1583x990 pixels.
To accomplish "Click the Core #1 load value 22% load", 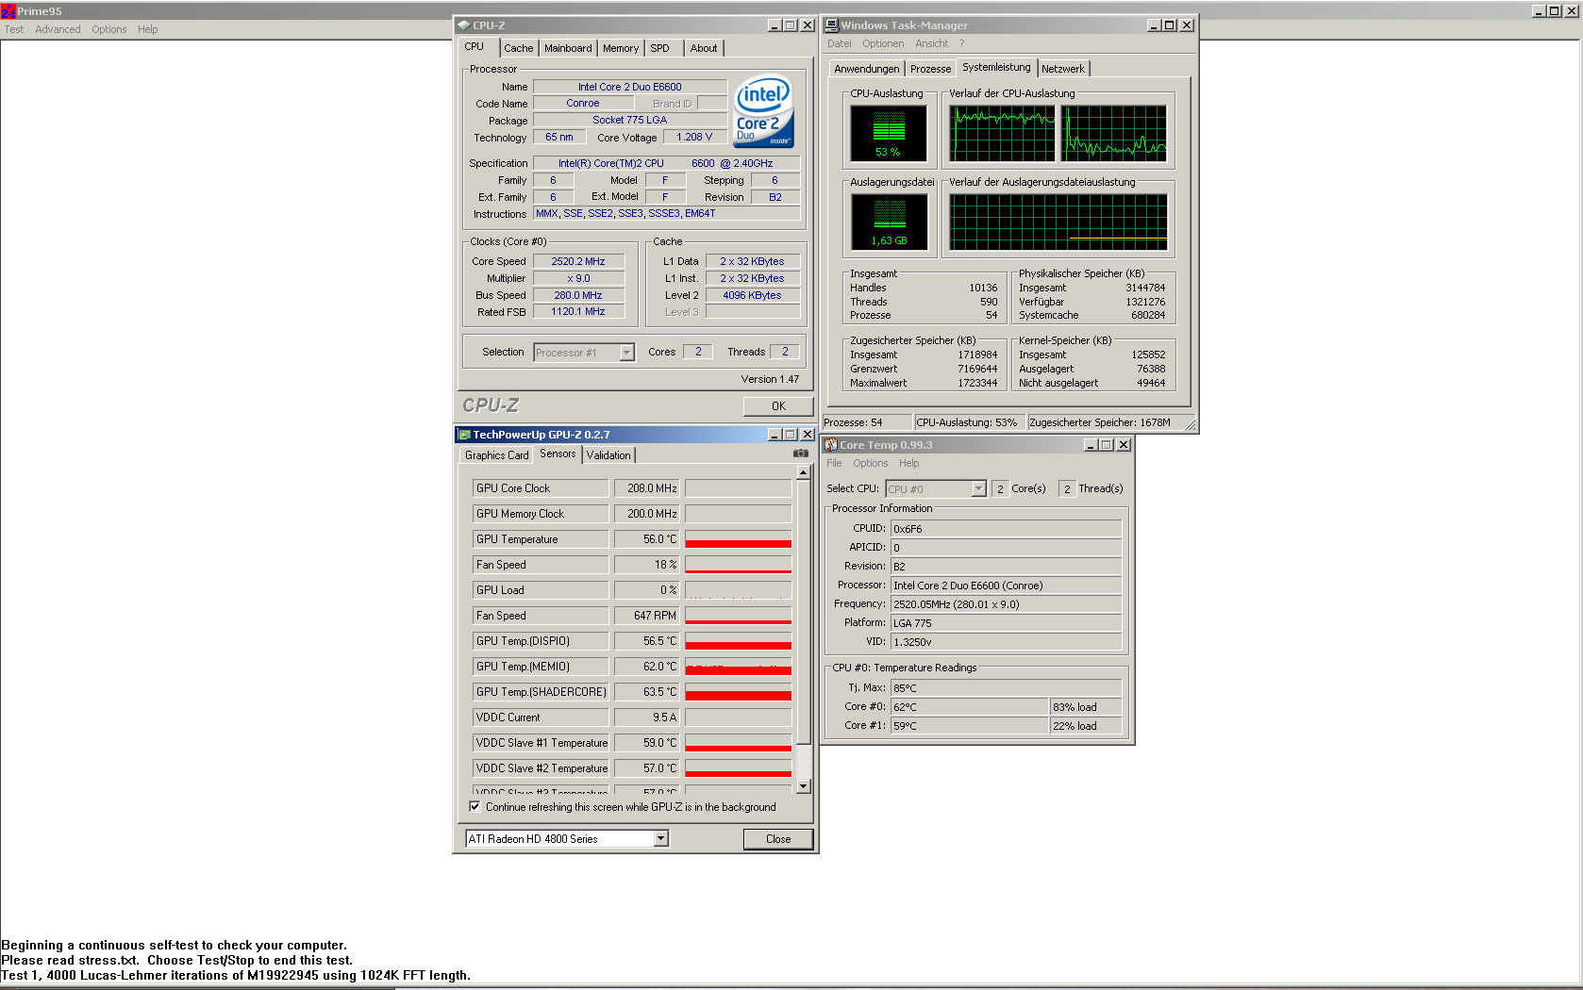I will 1086,726.
